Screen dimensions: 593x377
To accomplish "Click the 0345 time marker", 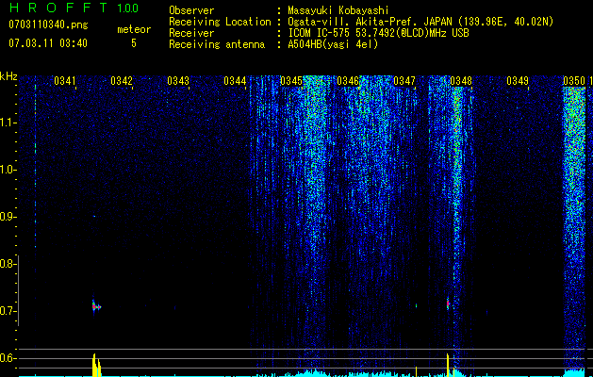I will pos(290,81).
